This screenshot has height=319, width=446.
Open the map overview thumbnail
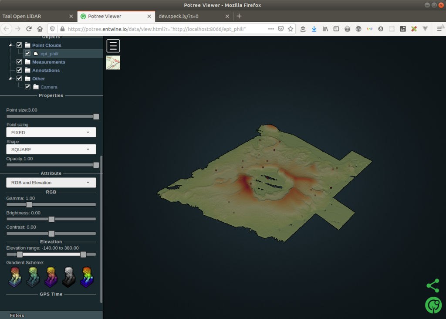[113, 63]
